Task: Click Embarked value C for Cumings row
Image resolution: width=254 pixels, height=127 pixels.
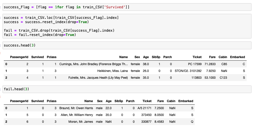Action: 244,64
